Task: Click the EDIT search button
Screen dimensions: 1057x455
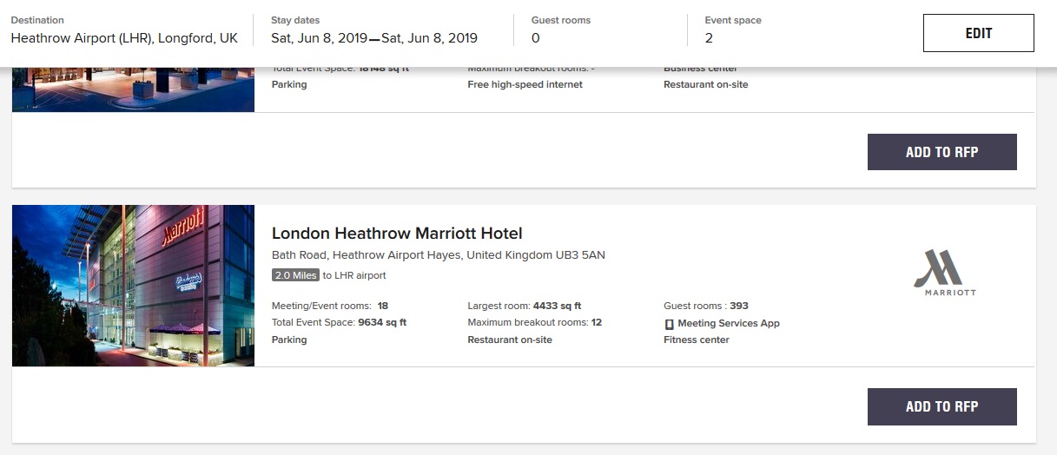Action: click(978, 34)
